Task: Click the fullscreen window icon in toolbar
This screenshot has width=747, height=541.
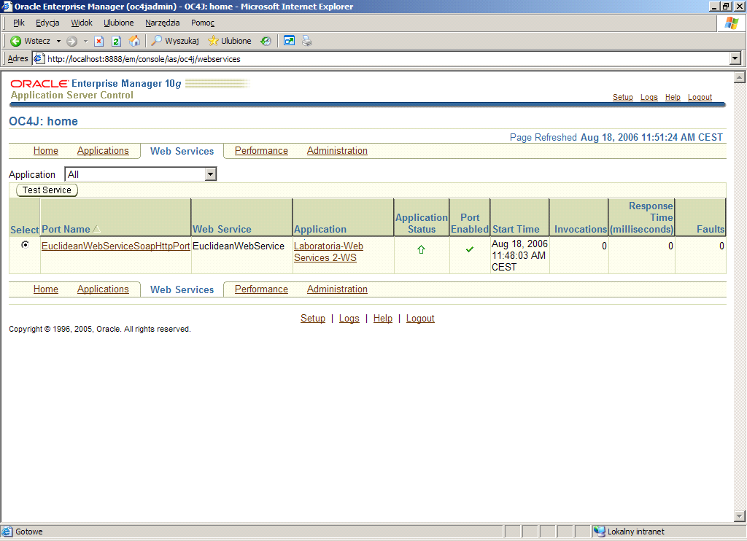Action: pyautogui.click(x=289, y=41)
